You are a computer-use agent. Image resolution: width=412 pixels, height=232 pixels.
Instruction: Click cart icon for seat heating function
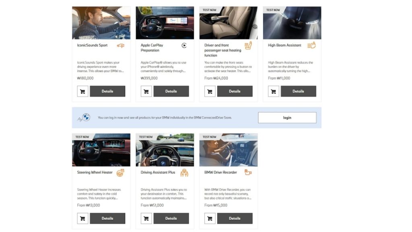pyautogui.click(x=210, y=91)
